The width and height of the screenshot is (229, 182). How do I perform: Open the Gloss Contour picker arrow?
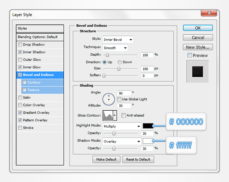[114, 115]
